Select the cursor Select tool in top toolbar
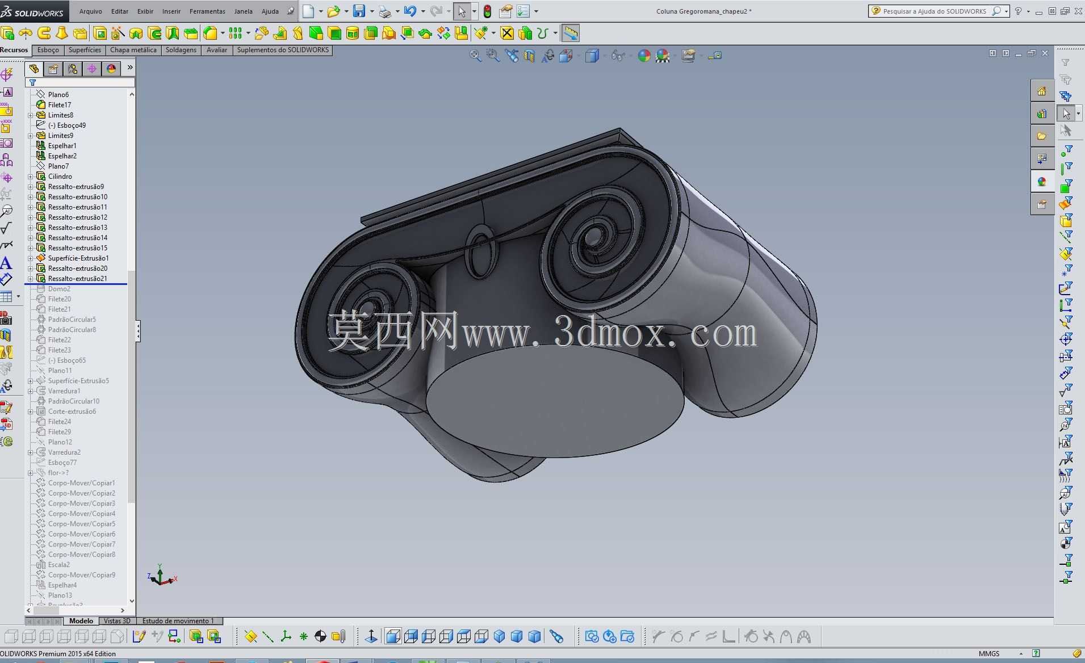The width and height of the screenshot is (1085, 663). coord(462,11)
